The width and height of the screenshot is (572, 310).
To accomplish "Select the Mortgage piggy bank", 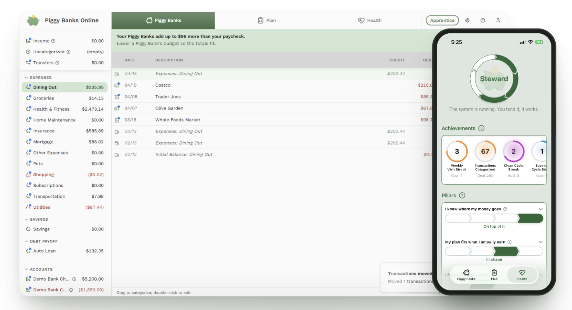I will click(64, 142).
